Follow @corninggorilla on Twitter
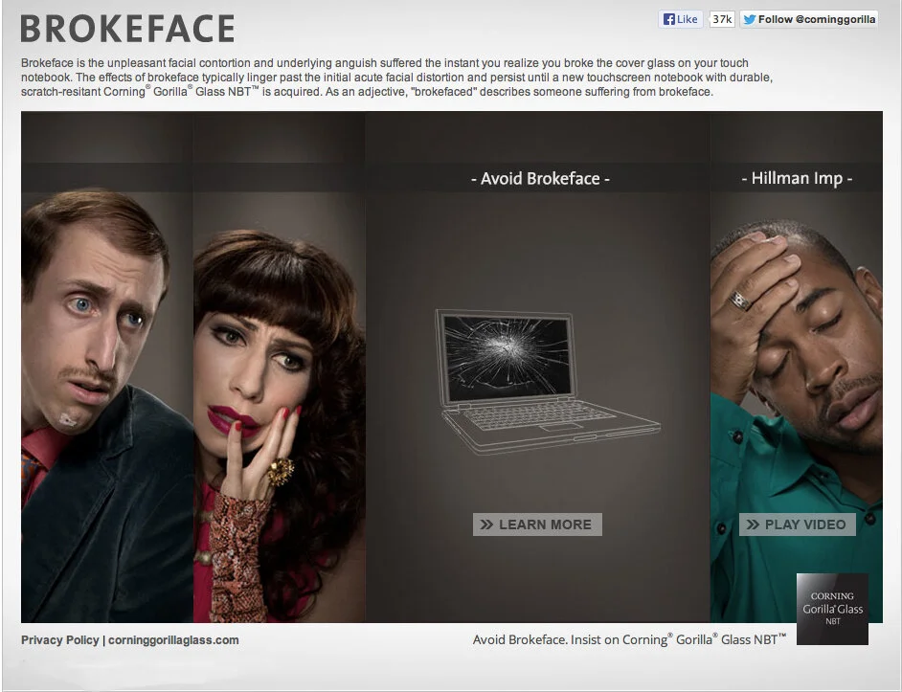Screen dimensions: 902x692 click(809, 19)
